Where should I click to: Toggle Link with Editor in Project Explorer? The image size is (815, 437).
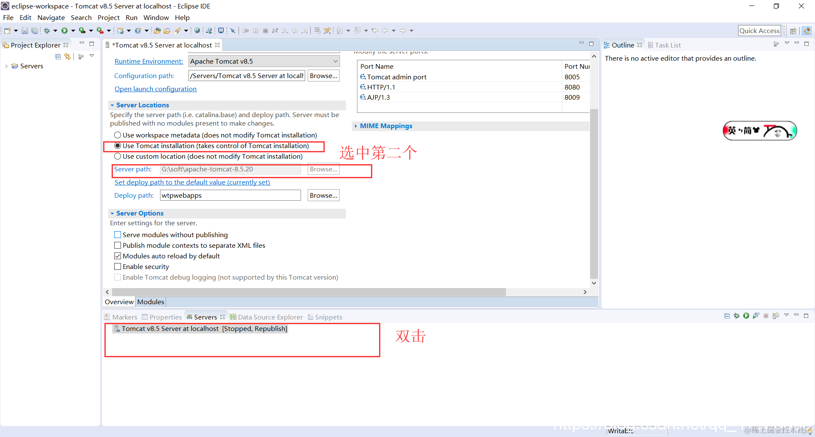click(67, 56)
